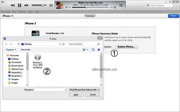180x112 pixels.
Task: Toggle the repeat icon
Action: (x=66, y=8)
